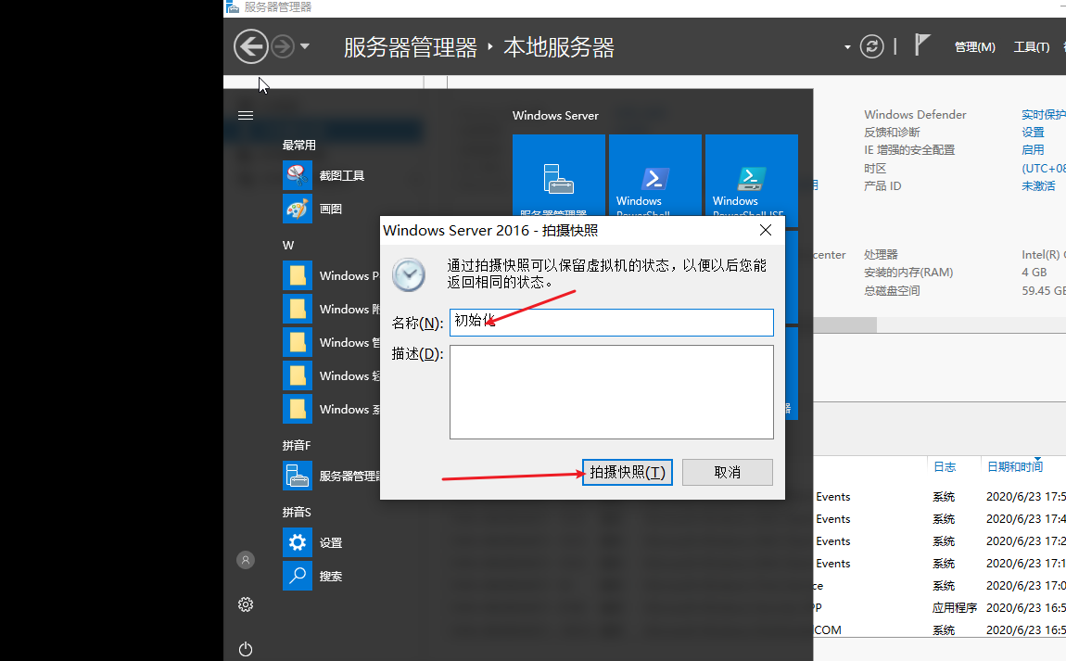Expand the Start menu hamburger button
The image size is (1066, 661).
246,115
